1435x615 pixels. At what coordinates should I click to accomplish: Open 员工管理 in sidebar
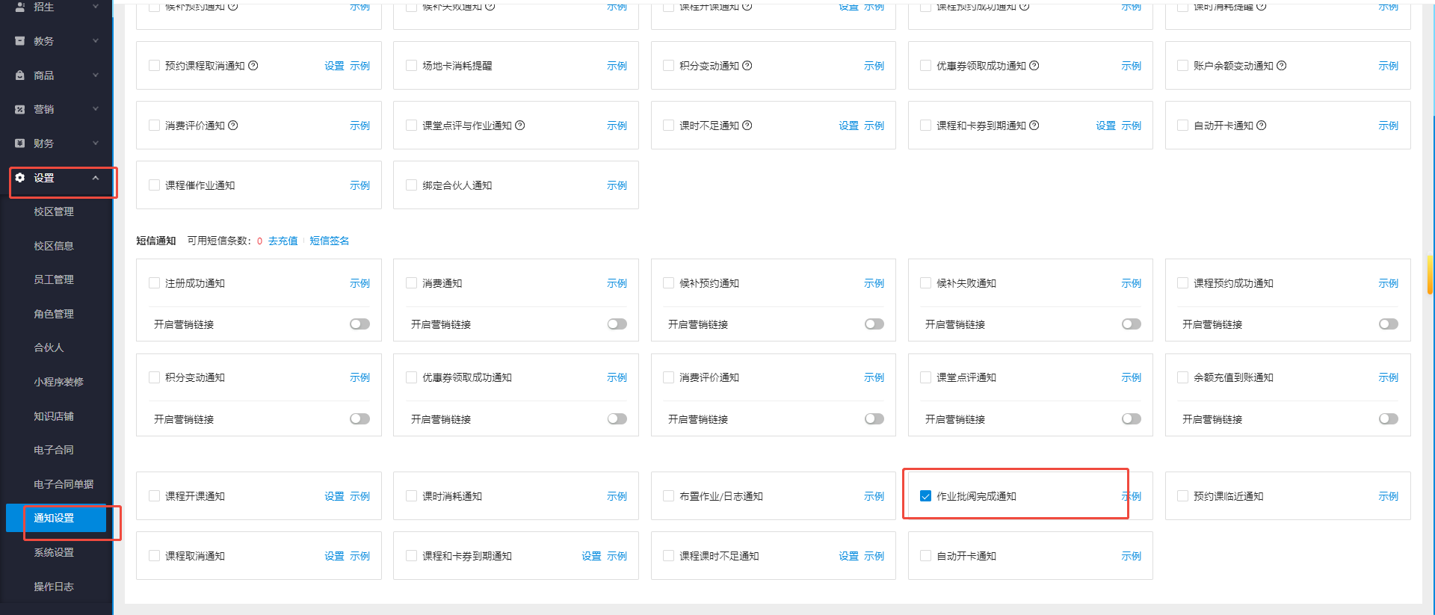click(x=54, y=279)
